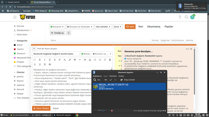This screenshot has height=117, width=209.
Task: Open Görünüm menu in Bluetooth window
Action: (x=113, y=76)
